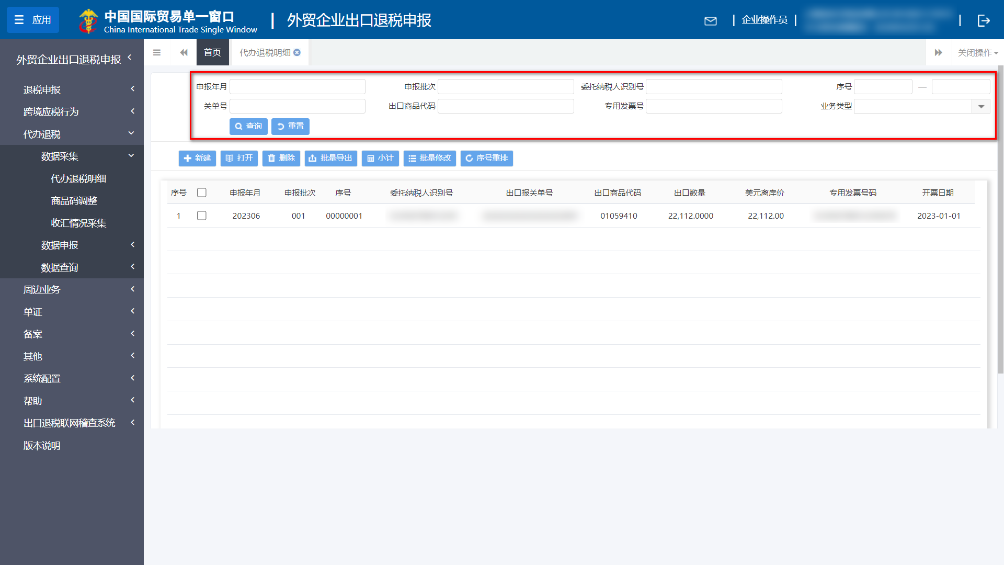Viewport: 1004px width, 565px height.
Task: Check the select-all checkbox in table header
Action: tap(201, 193)
